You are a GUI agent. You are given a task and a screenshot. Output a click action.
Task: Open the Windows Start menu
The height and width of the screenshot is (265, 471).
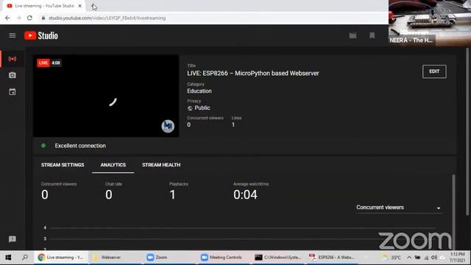pyautogui.click(x=8, y=258)
